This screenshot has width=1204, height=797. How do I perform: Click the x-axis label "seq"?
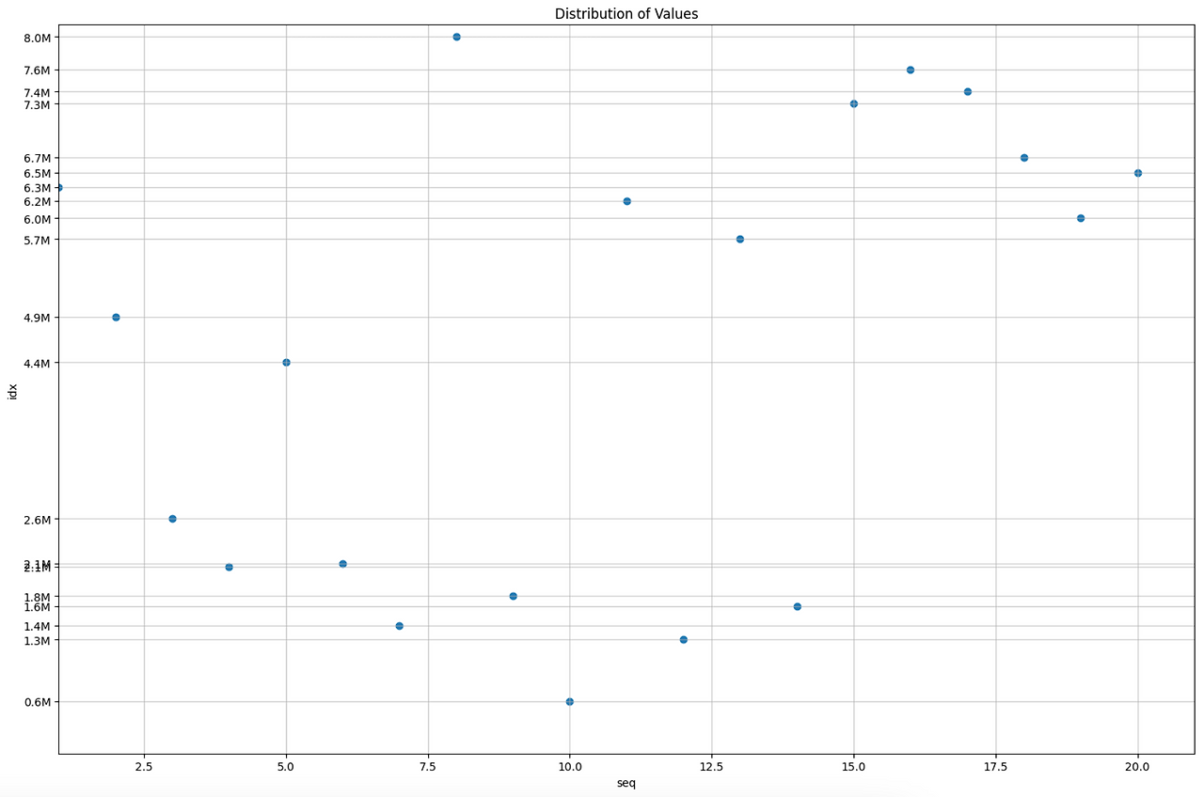626,783
